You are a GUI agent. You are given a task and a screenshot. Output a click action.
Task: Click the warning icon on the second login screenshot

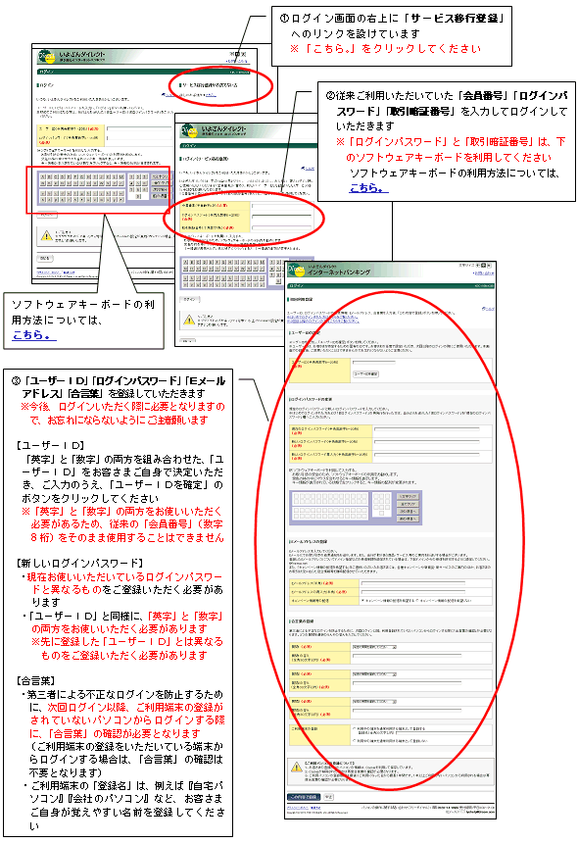point(189,320)
